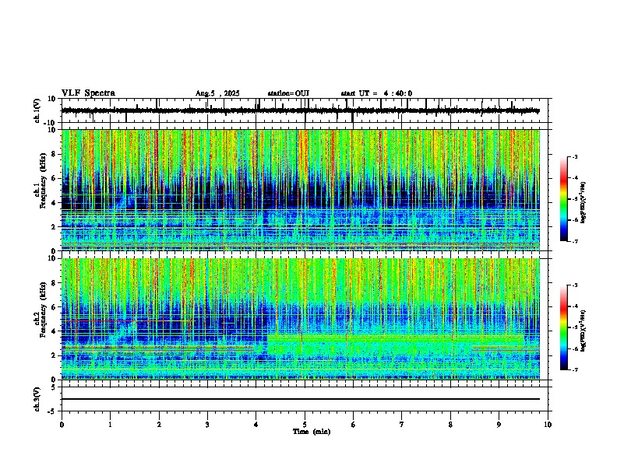Click the "6" kHz tick on ch.2 frequency axis
Screen dimensions: 617x476
(x=54, y=307)
